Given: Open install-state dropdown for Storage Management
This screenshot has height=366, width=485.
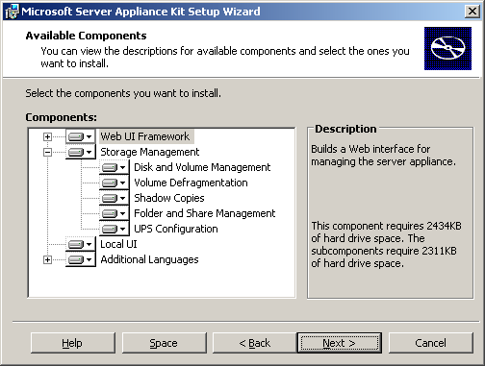Looking at the screenshot, I should pyautogui.click(x=81, y=152).
